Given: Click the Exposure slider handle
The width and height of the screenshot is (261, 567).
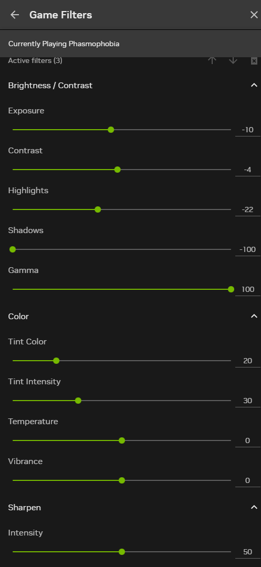Looking at the screenshot, I should [111, 130].
